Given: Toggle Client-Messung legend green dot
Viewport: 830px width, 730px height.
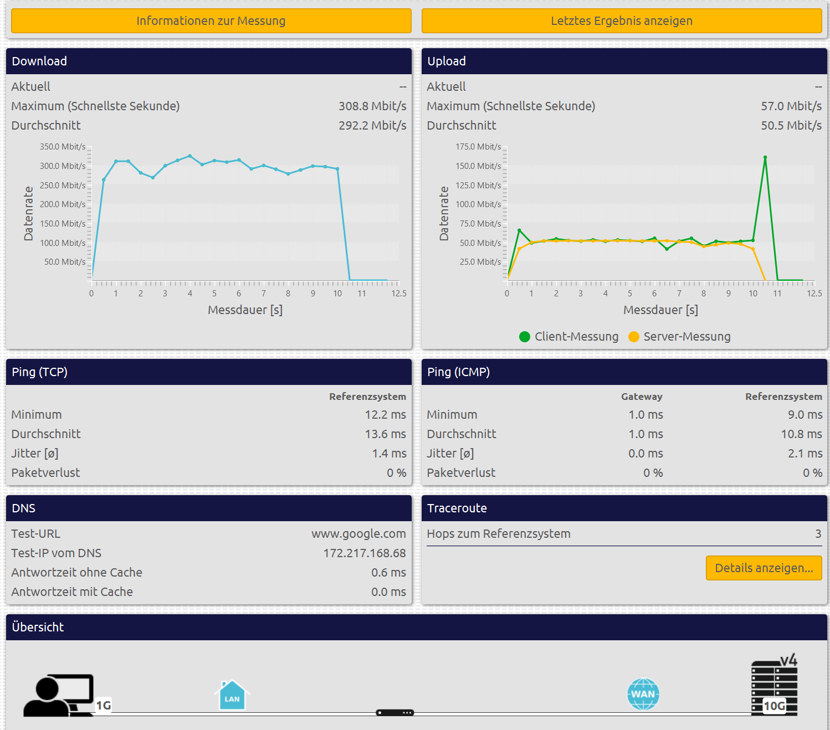Looking at the screenshot, I should [x=525, y=337].
